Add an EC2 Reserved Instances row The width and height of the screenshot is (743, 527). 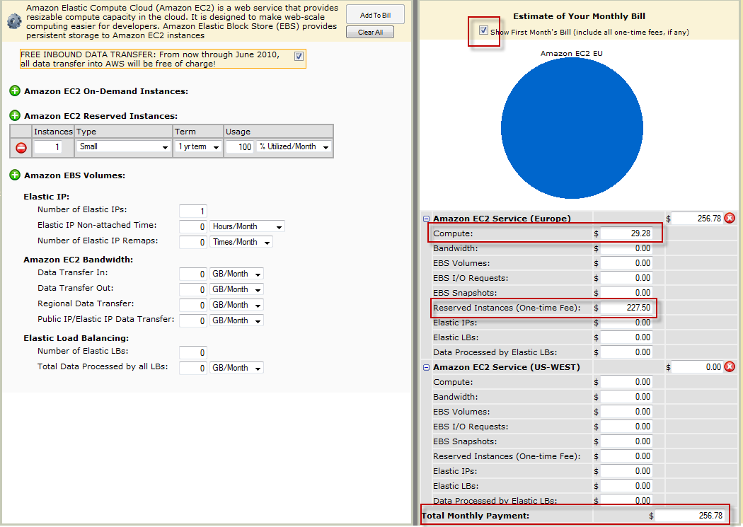click(15, 115)
